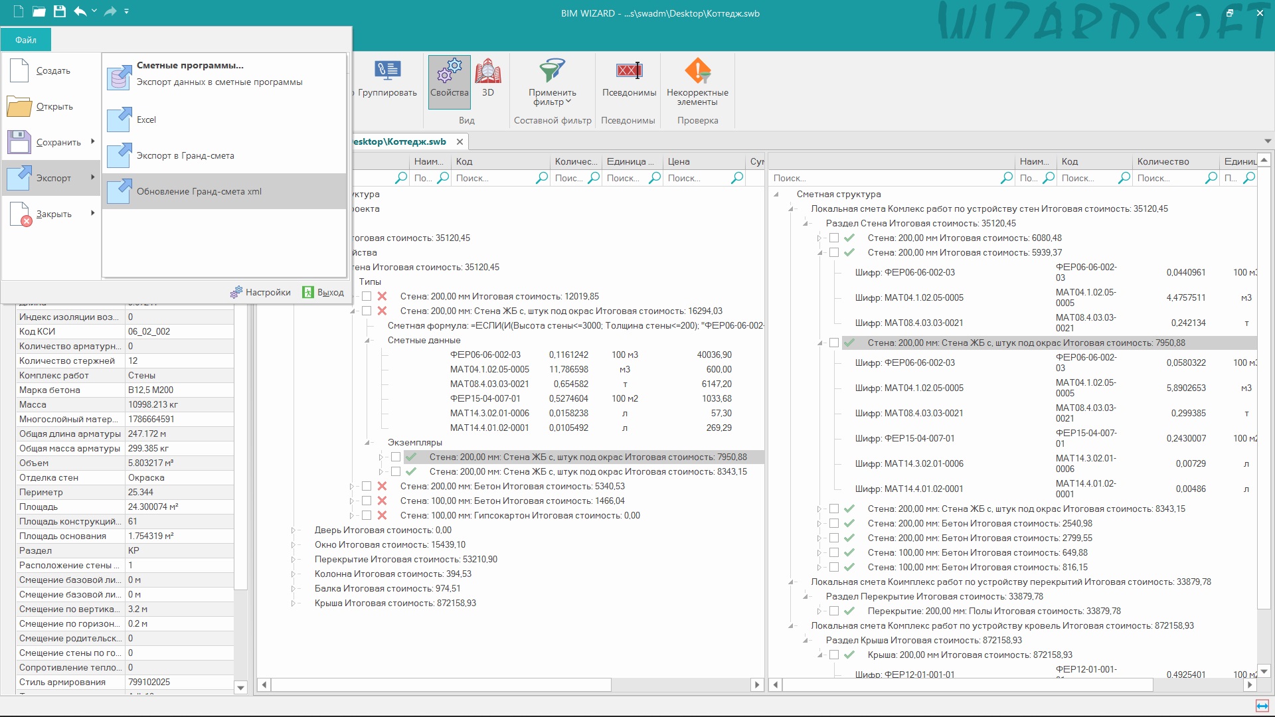The height and width of the screenshot is (717, 1275).
Task: Click the Save diskette icon in title bar
Action: point(59,11)
